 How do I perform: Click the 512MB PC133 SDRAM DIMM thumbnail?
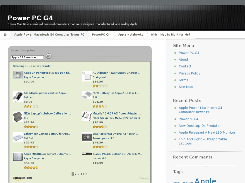(87, 154)
